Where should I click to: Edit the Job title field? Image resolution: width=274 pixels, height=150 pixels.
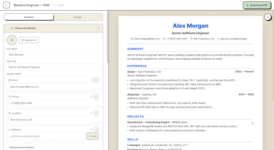(x=53, y=67)
